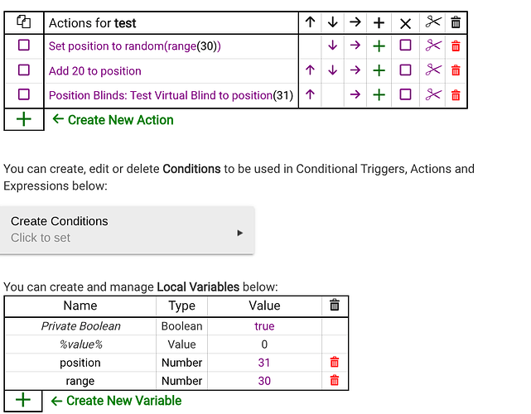
Task: Delete the 'range' local variable
Action: [x=334, y=381]
